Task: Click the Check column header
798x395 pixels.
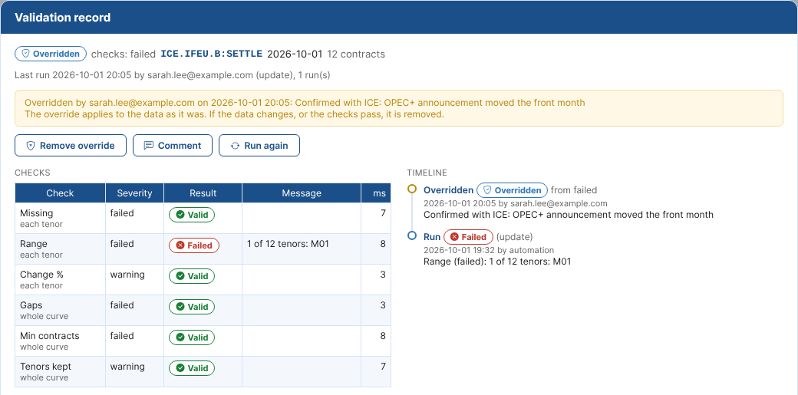Action: pyautogui.click(x=60, y=193)
